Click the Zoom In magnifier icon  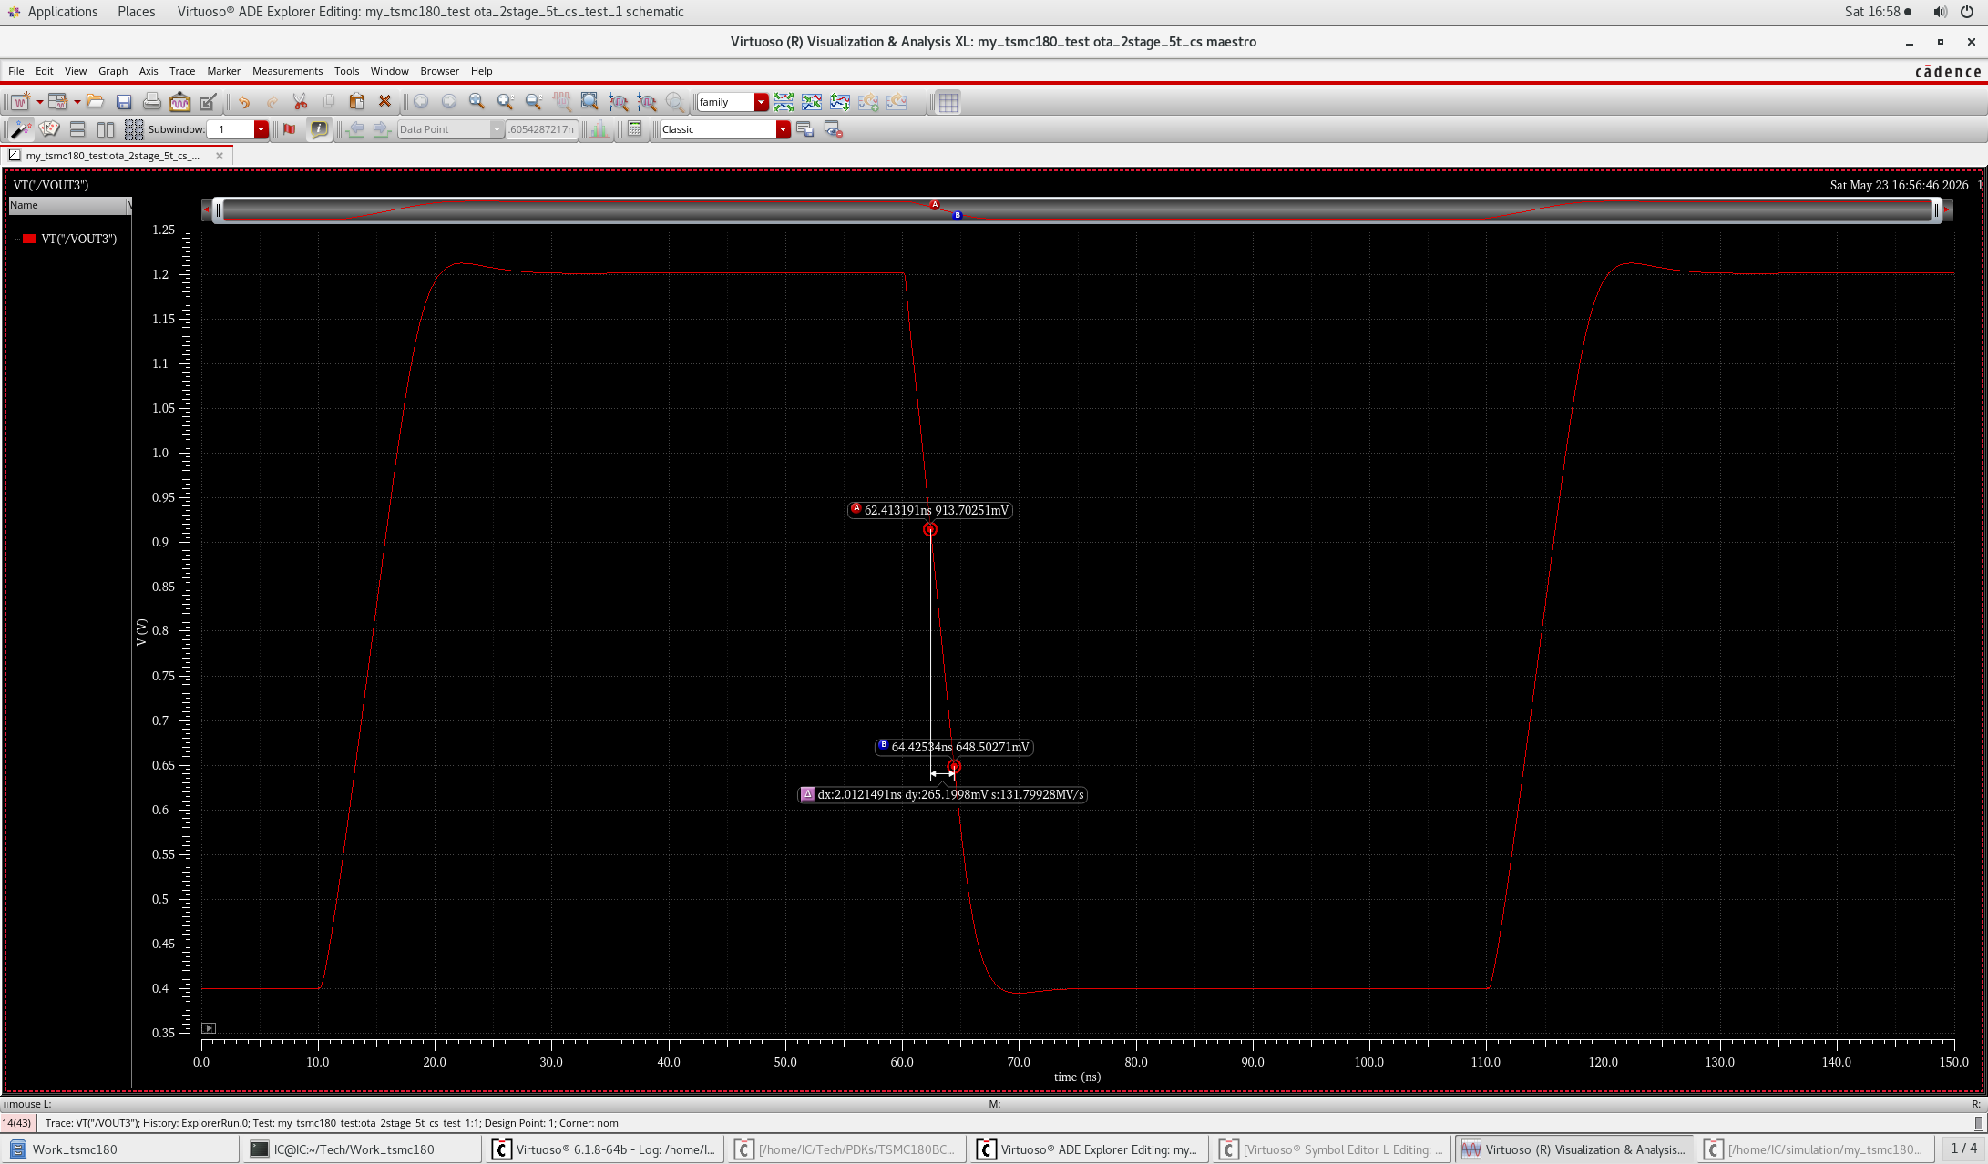coord(505,102)
